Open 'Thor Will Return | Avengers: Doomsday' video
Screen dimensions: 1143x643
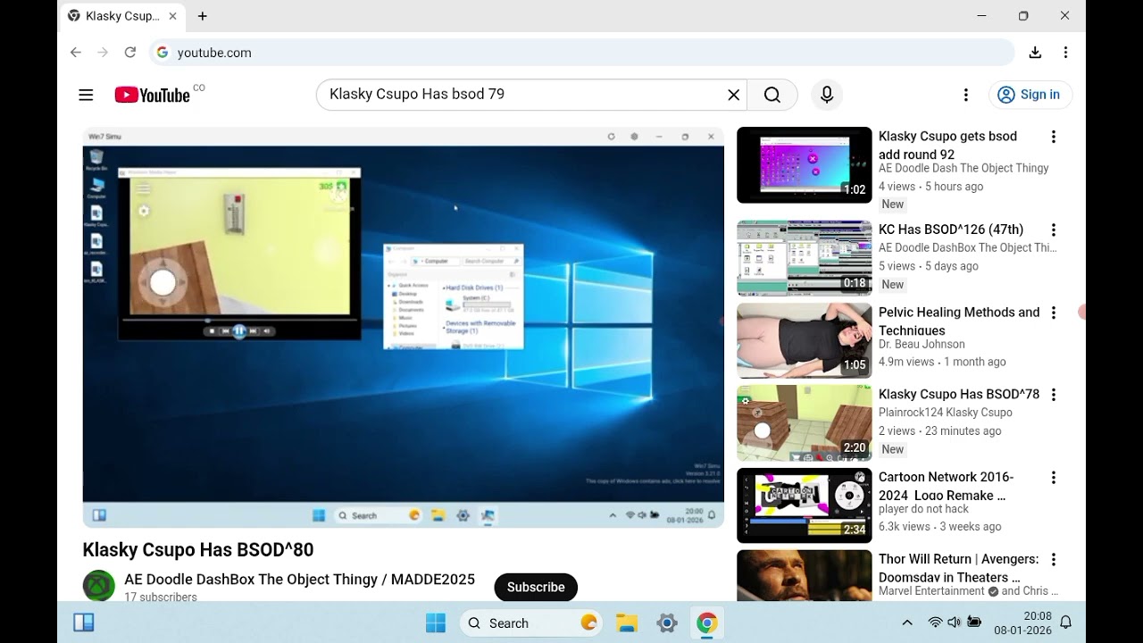click(958, 567)
